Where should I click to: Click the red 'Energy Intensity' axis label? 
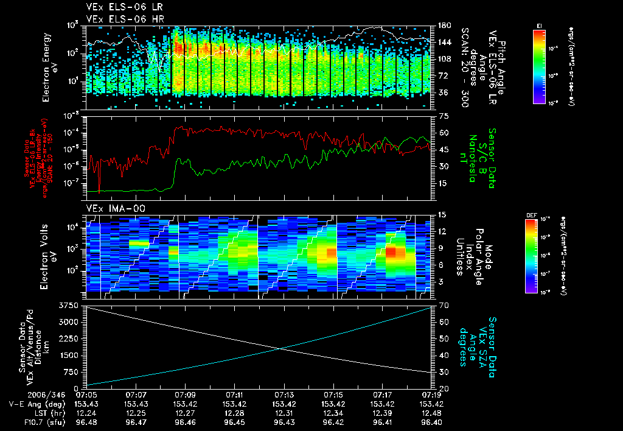click(40, 158)
